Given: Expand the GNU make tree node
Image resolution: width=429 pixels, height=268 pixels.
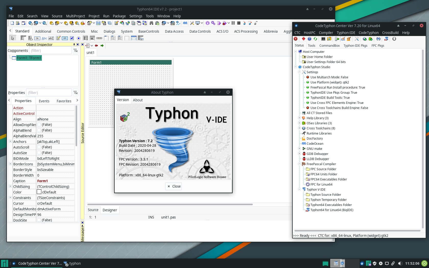Looking at the screenshot, I should pos(299,149).
